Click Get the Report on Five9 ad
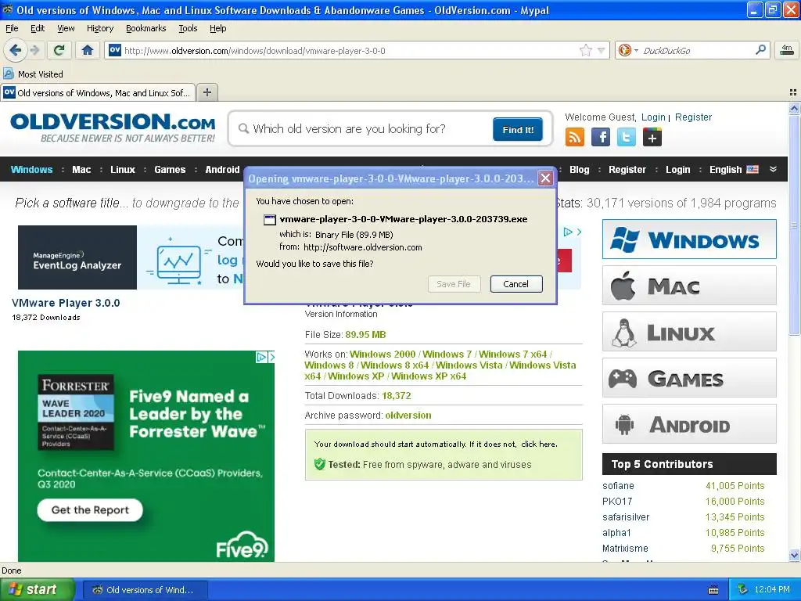801x601 pixels. tap(90, 510)
